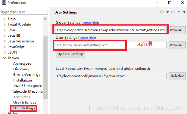Click the Local Repository path field
Viewport: 187px width, 114px height.
tap(111, 76)
